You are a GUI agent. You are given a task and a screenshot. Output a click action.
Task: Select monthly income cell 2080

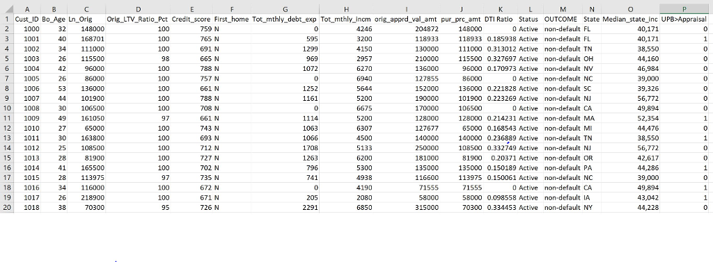[347, 197]
